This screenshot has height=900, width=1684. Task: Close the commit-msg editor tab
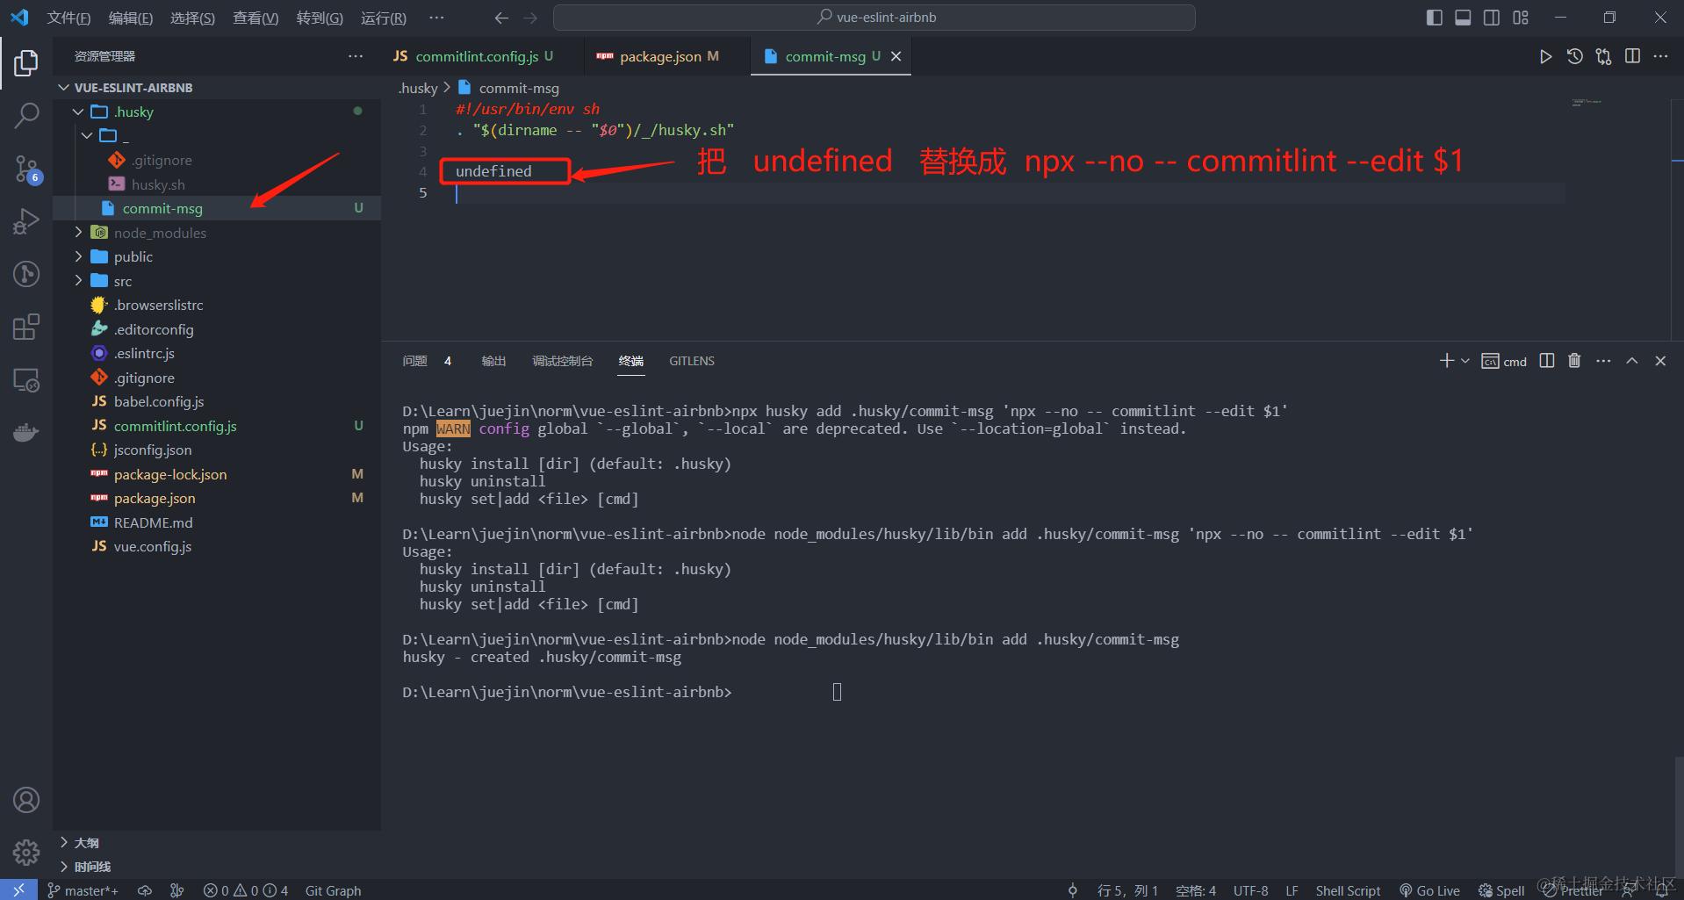click(896, 56)
